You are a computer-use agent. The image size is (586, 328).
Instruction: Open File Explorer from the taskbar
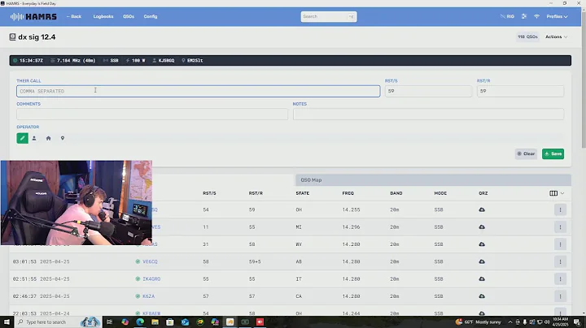tap(155, 322)
